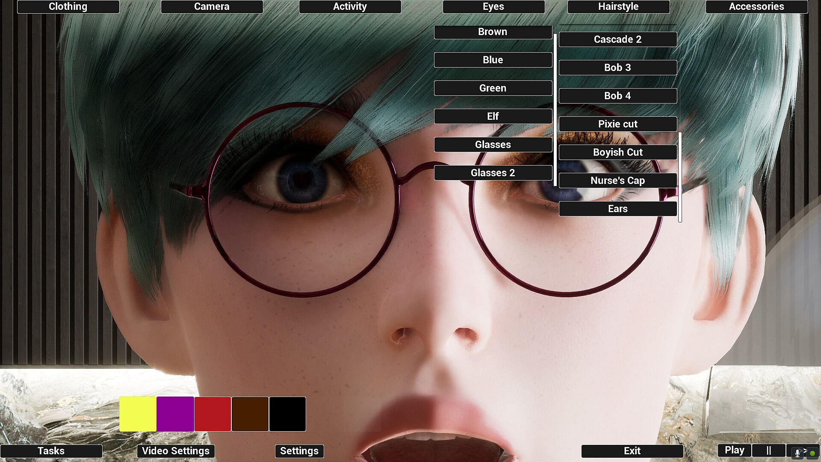821x462 pixels.
Task: Click the hairstyle list scrollbar
Action: point(680,177)
